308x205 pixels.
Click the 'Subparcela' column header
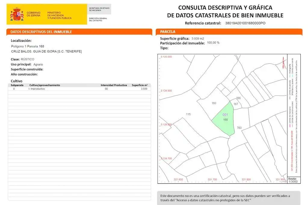pos(17,85)
